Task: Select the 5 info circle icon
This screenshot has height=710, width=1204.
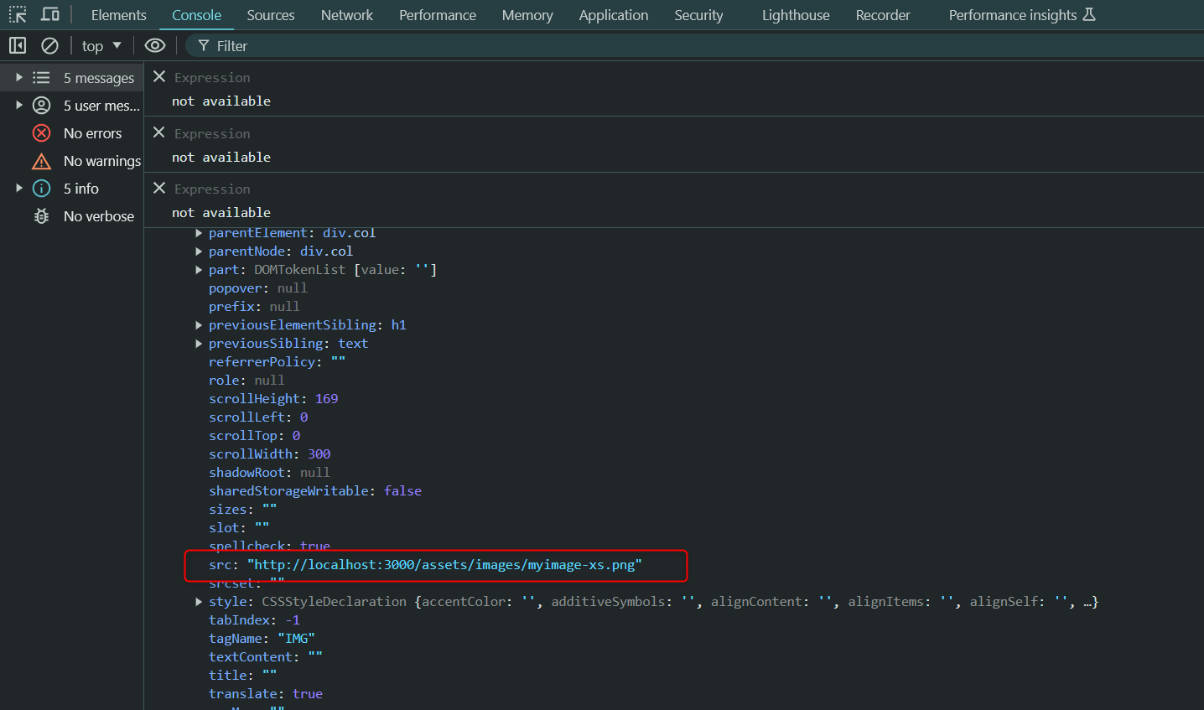Action: click(x=41, y=188)
